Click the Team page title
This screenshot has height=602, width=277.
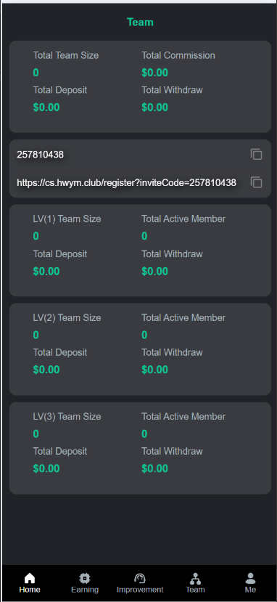(x=140, y=23)
